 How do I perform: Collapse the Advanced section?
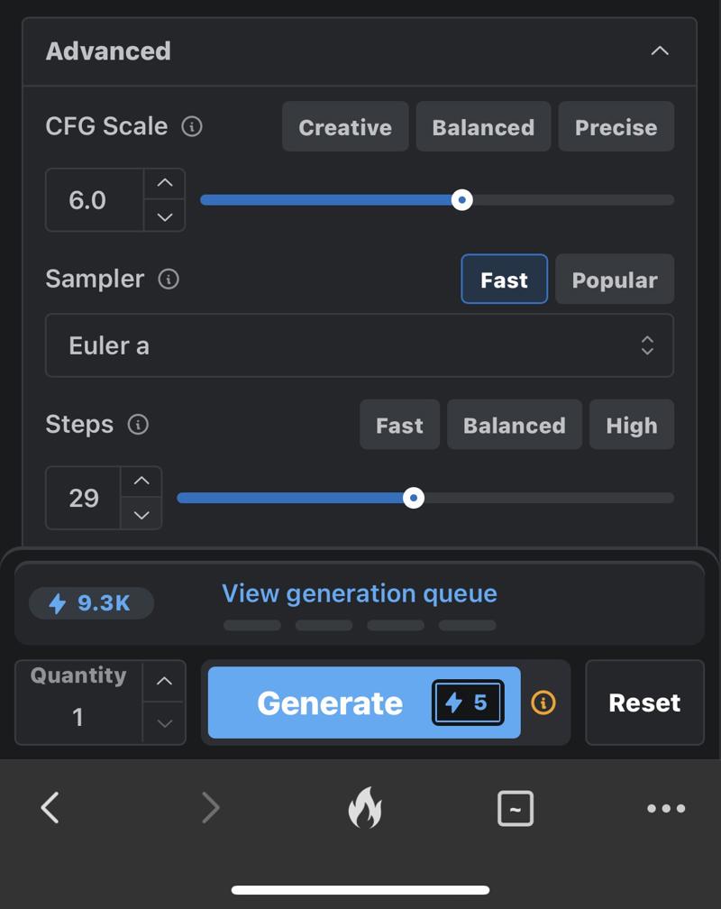coord(660,51)
